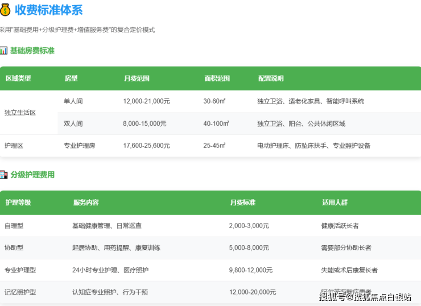Click the 月费范围 column header

pos(137,78)
